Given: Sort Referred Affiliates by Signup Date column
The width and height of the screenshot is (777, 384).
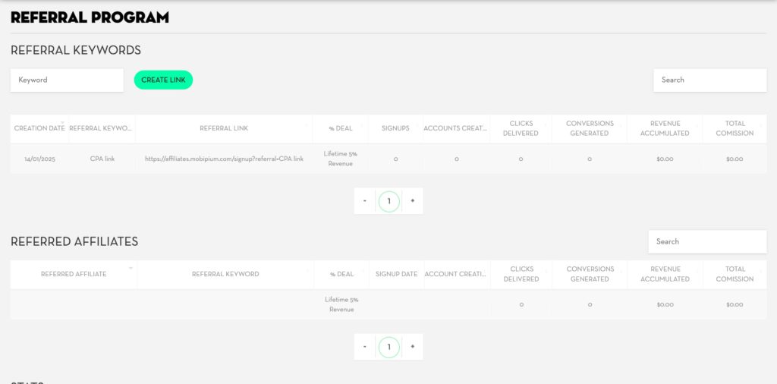Looking at the screenshot, I should 396,274.
